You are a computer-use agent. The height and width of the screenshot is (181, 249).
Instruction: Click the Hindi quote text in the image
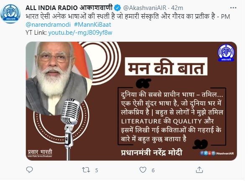coord(172,117)
